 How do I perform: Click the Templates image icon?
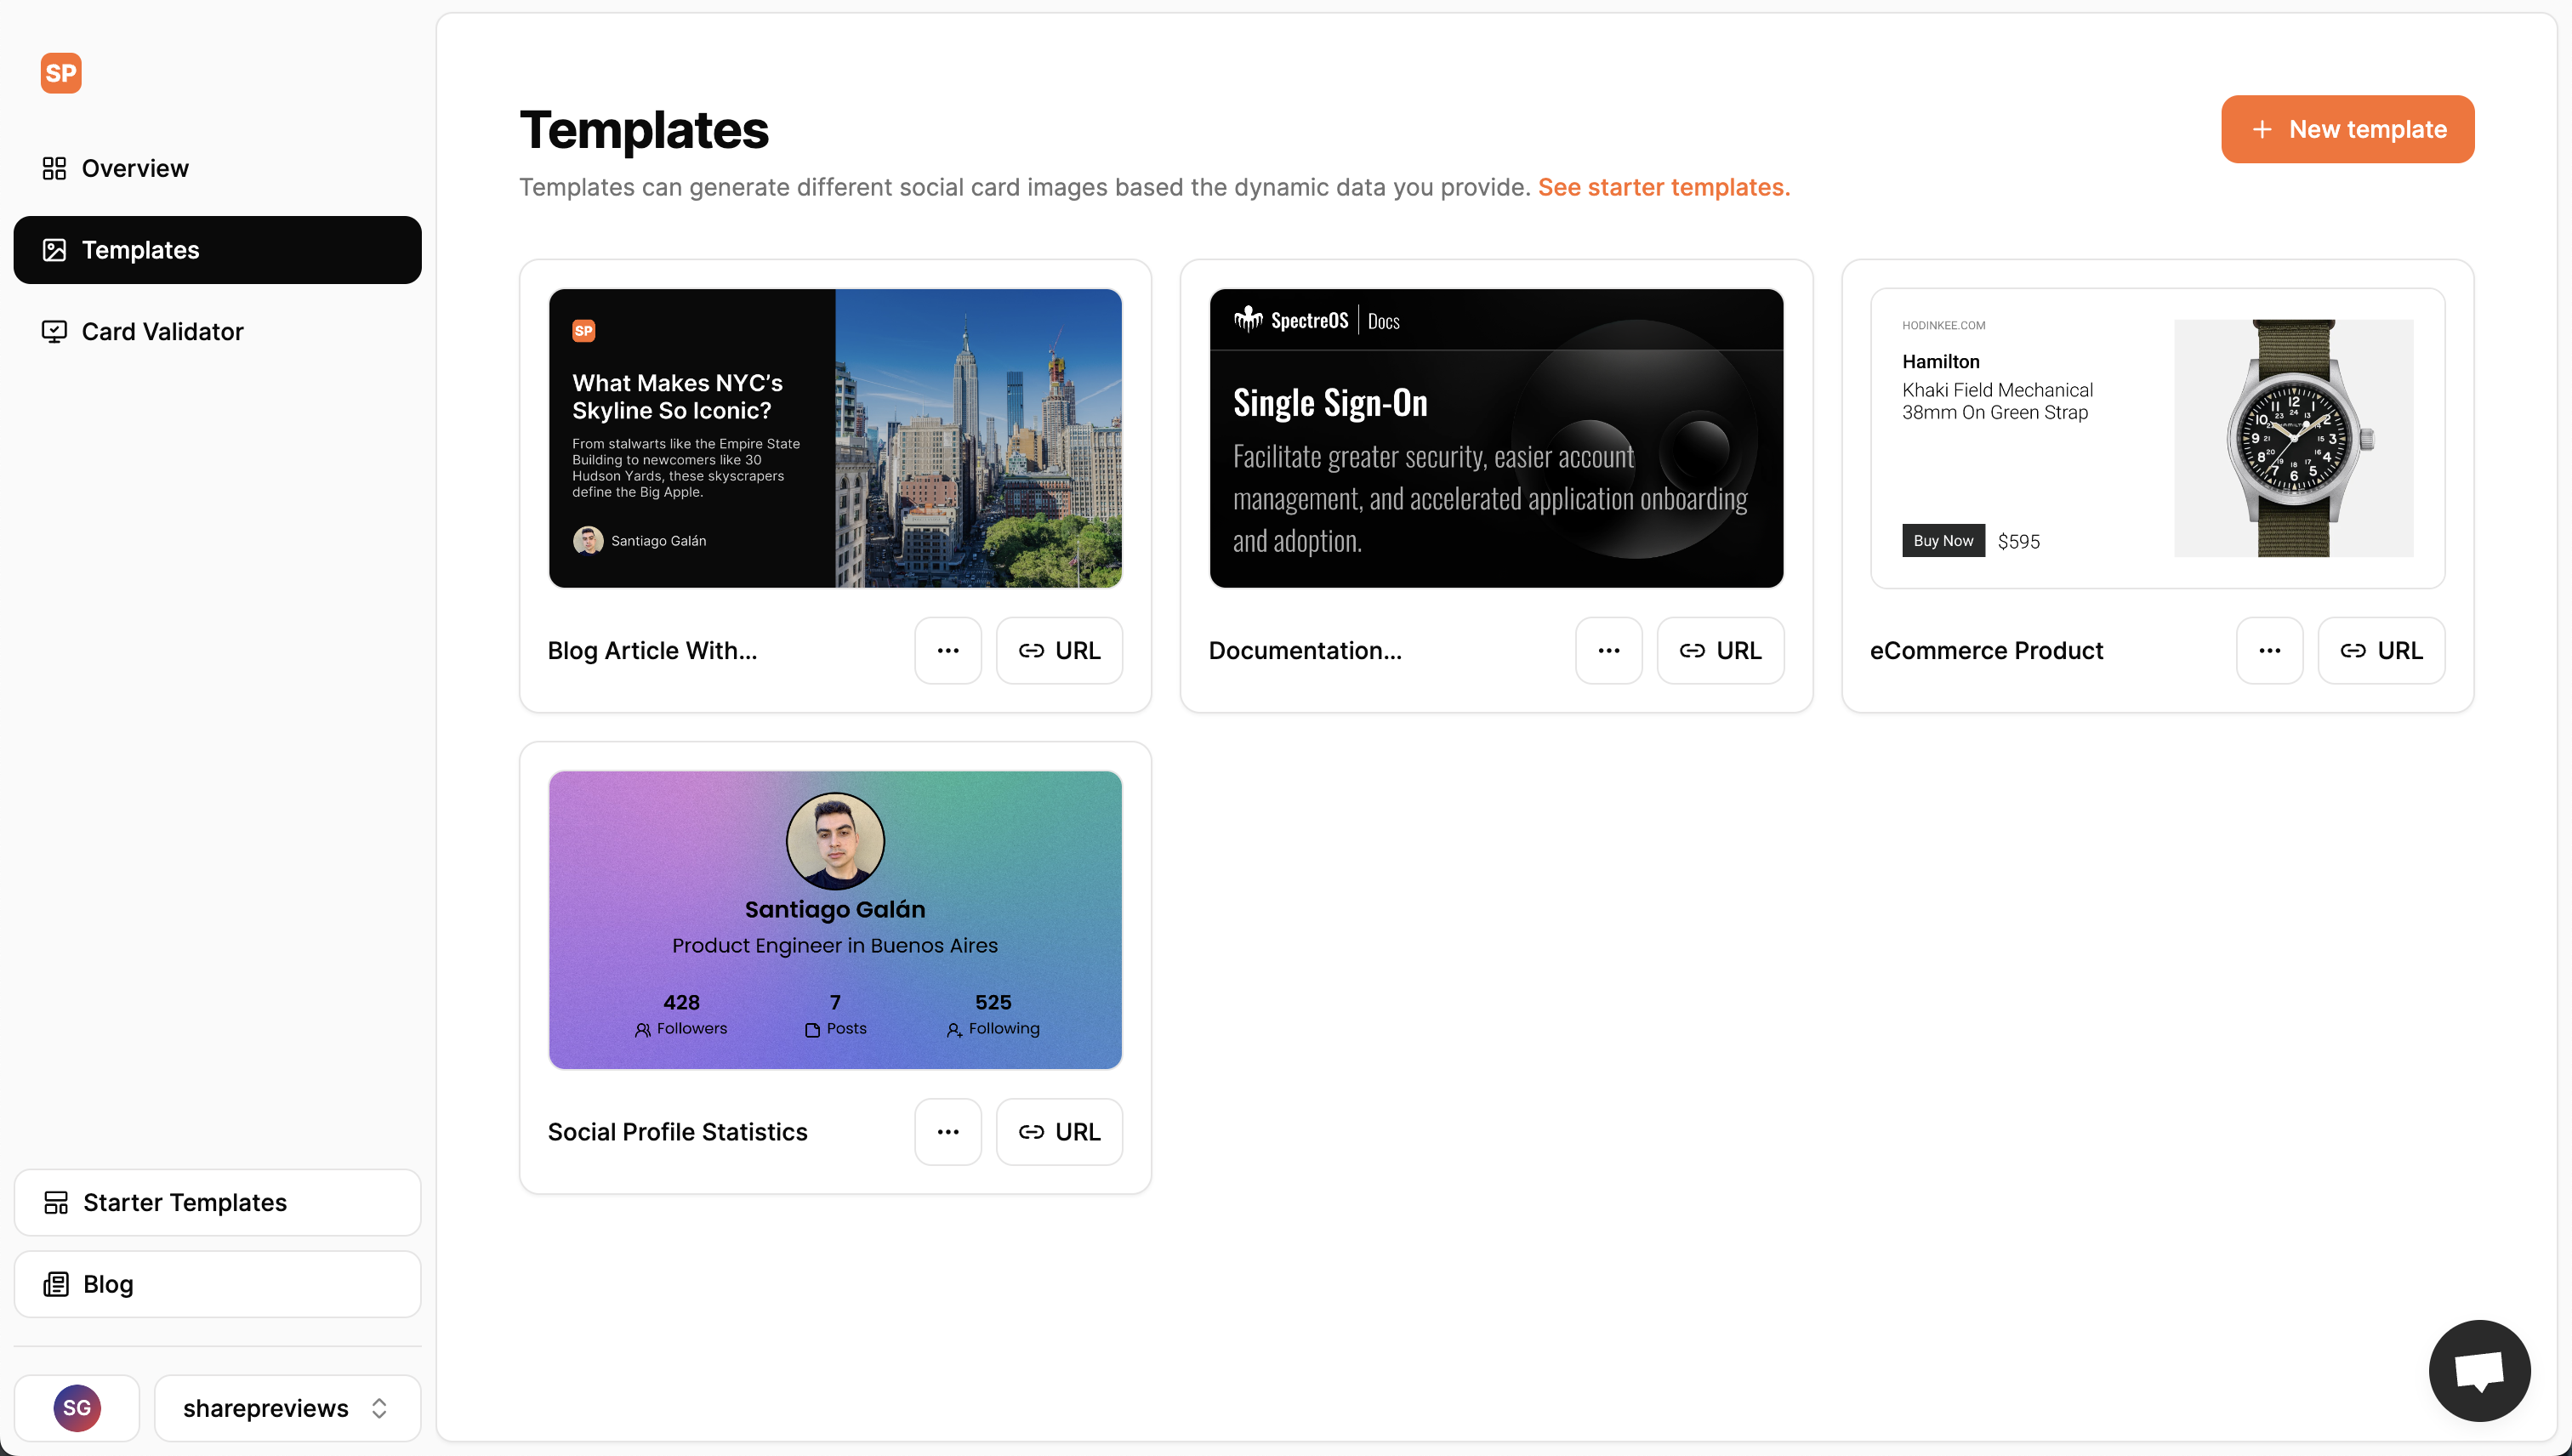54,250
